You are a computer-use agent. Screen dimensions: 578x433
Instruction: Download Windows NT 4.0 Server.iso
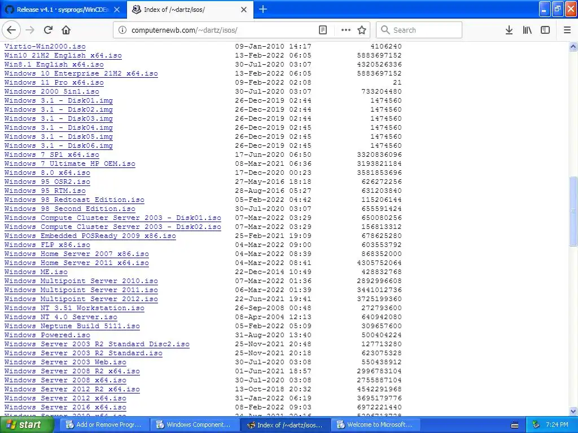click(61, 317)
